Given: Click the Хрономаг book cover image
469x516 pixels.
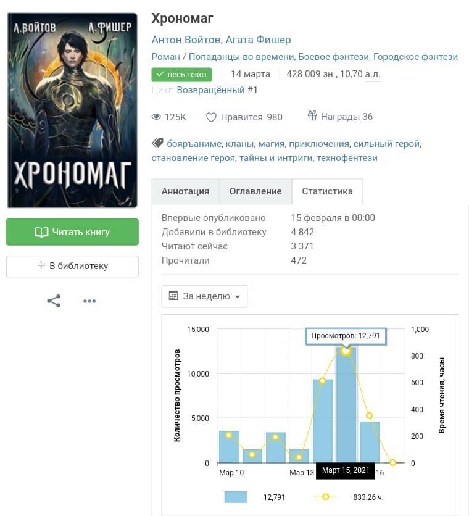Looking at the screenshot, I should [72, 110].
